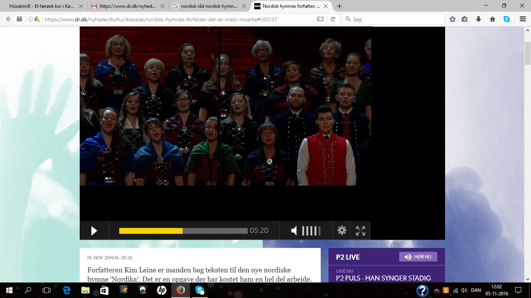The image size is (531, 298).
Task: Reload the current page
Action: (333, 19)
